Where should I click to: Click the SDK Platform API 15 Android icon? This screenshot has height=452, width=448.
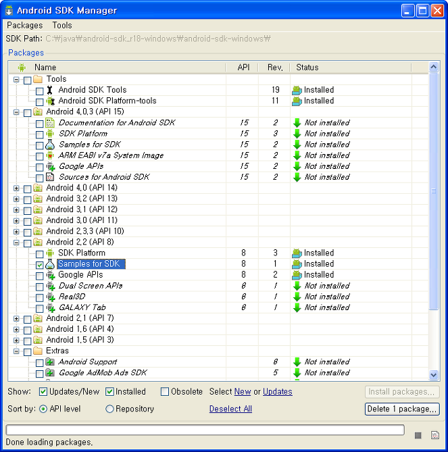[50, 134]
